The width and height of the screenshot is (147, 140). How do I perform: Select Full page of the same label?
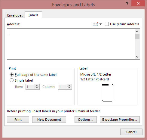[11, 75]
